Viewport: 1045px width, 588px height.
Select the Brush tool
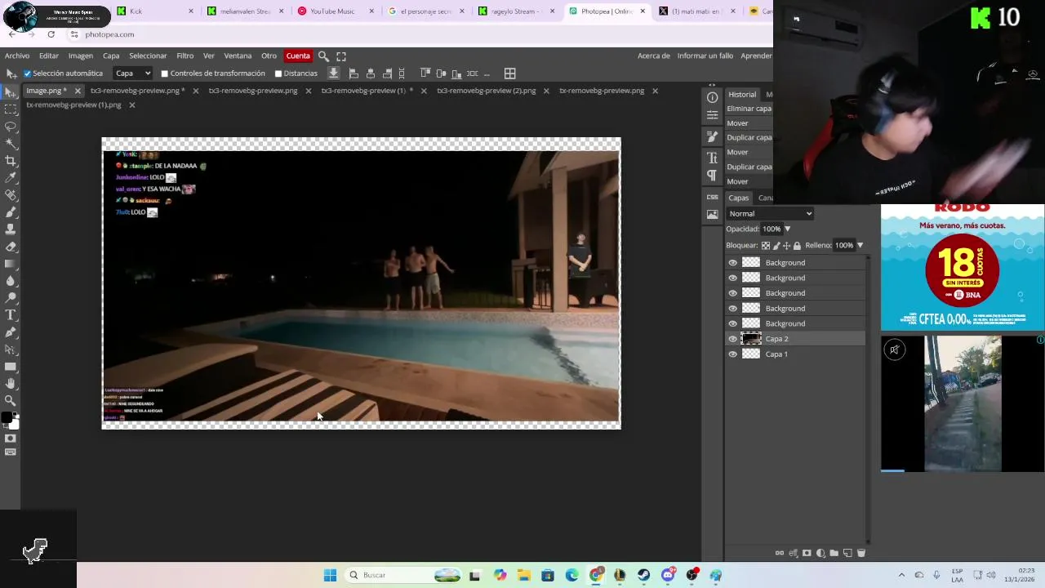point(11,212)
